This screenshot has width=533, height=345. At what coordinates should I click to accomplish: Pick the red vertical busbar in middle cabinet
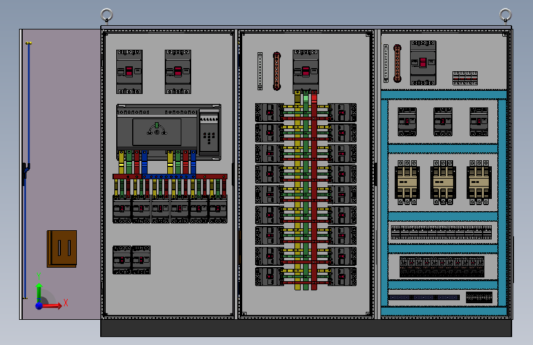click(x=314, y=190)
